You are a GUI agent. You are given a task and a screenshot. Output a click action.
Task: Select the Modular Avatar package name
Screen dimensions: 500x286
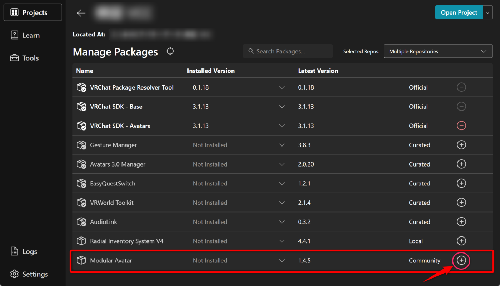pyautogui.click(x=111, y=261)
